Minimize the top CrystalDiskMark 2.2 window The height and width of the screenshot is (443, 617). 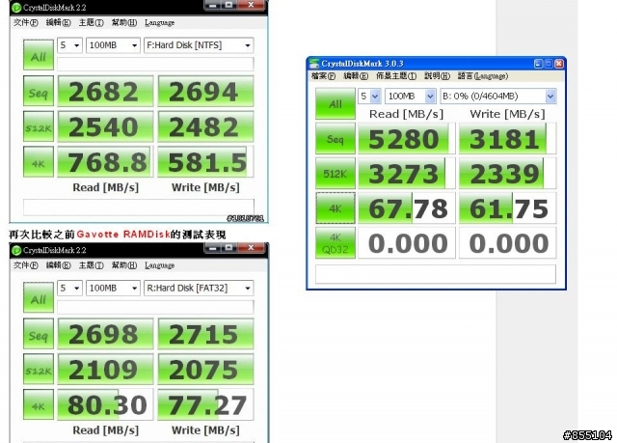click(x=213, y=5)
